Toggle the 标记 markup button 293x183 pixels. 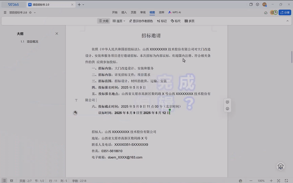[x=162, y=21]
